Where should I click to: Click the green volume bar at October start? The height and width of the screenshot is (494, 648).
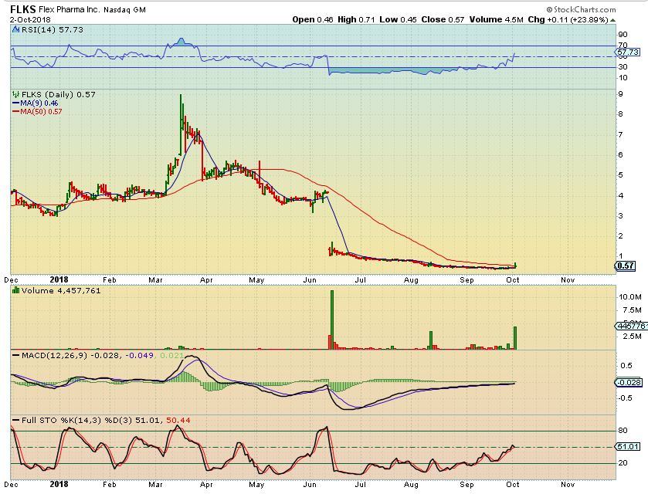[x=515, y=337]
